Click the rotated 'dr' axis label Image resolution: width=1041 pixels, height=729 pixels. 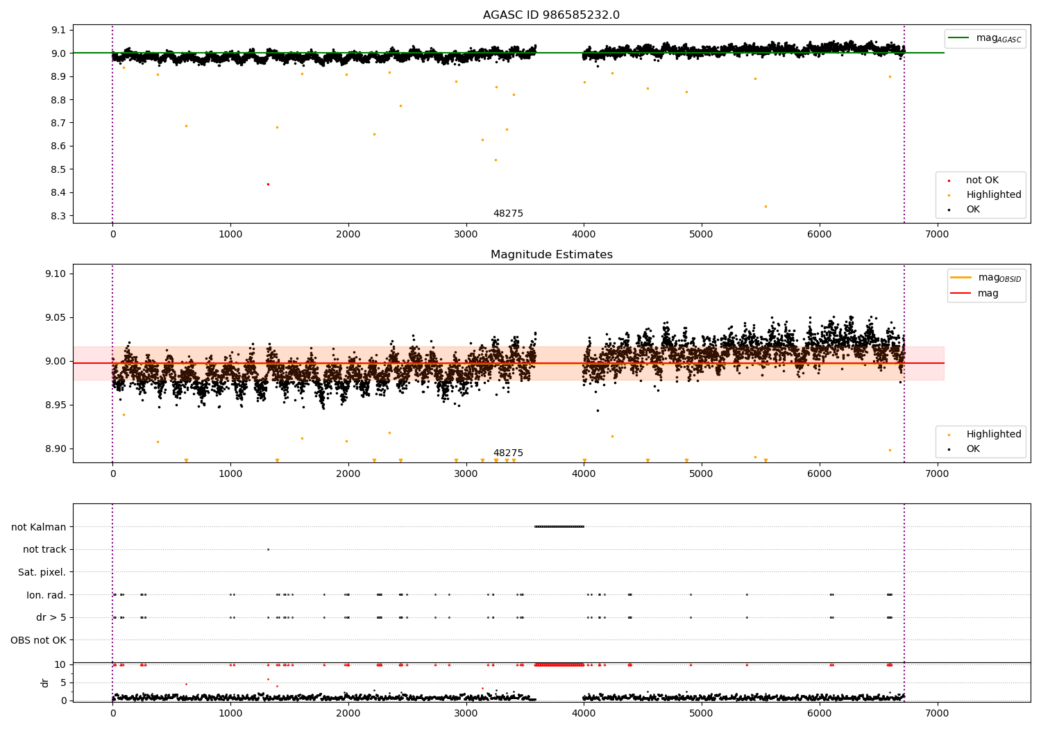[x=45, y=682]
